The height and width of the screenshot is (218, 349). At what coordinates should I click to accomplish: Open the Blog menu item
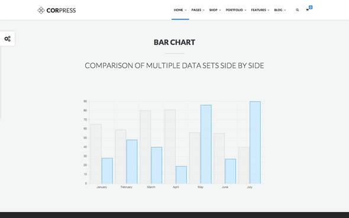[x=278, y=10]
